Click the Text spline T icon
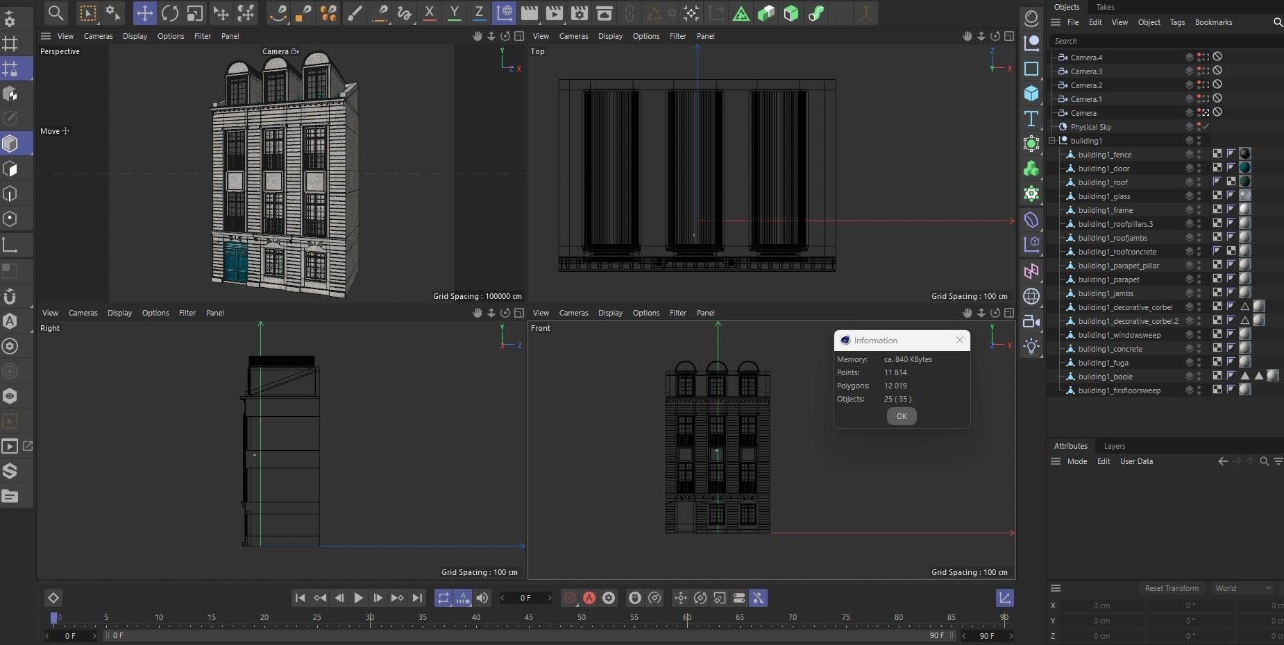This screenshot has width=1284, height=645. pos(1031,119)
